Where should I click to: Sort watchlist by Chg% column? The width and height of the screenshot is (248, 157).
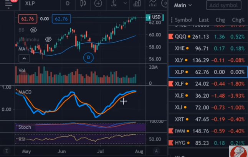238,20
